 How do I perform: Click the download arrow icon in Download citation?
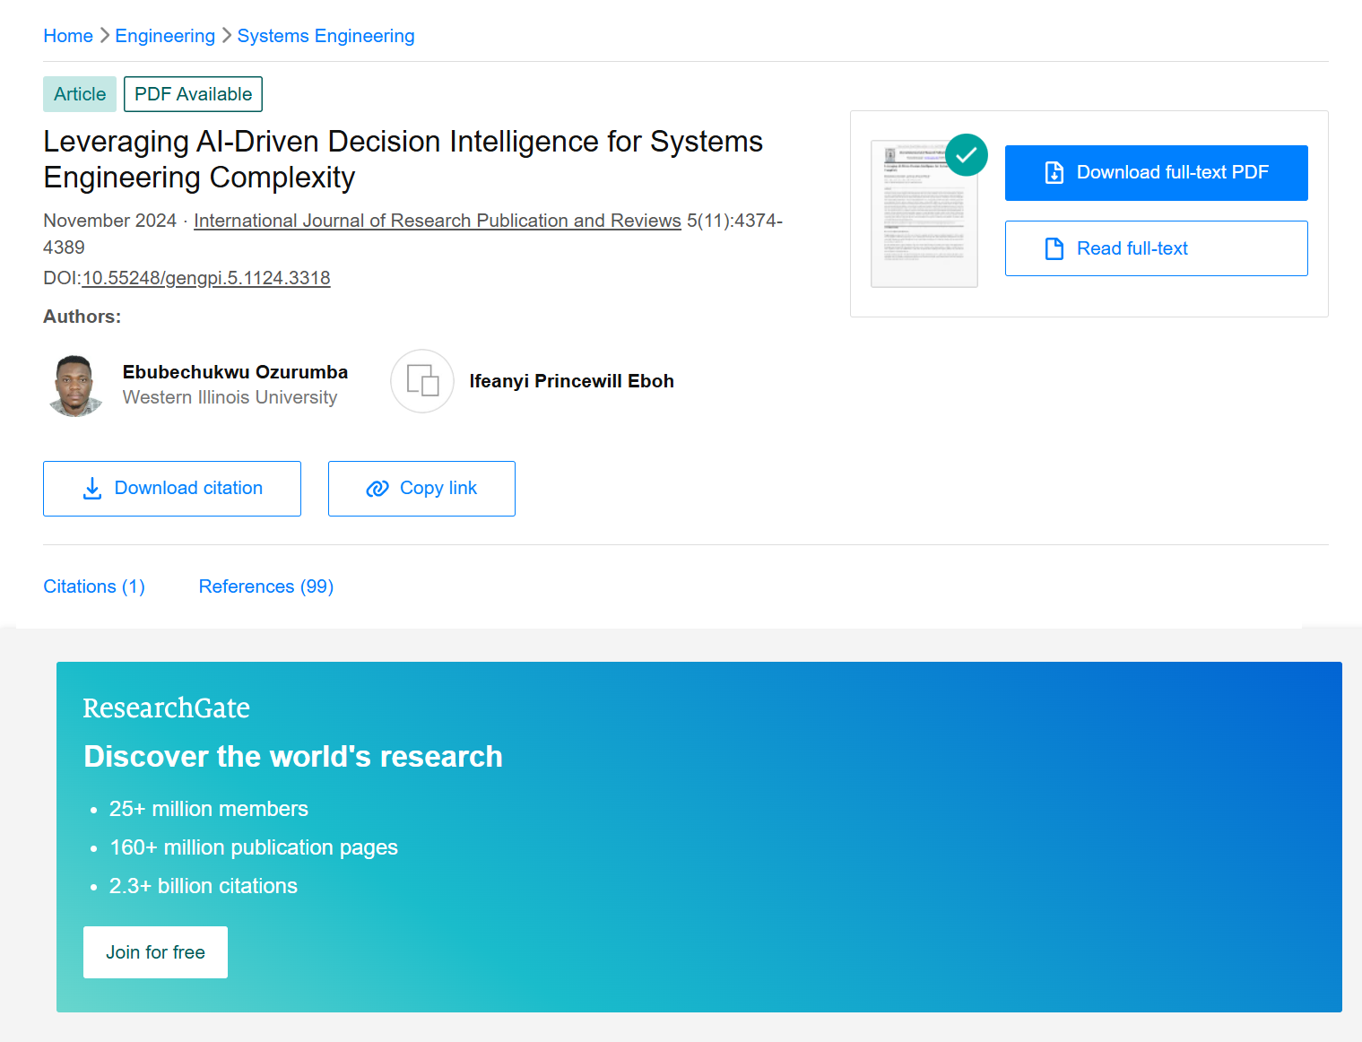(92, 489)
